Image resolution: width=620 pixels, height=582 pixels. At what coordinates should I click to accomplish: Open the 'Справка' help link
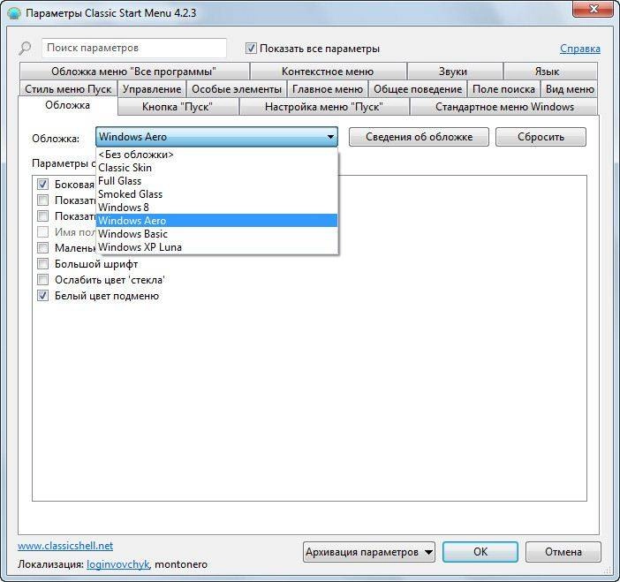click(580, 49)
